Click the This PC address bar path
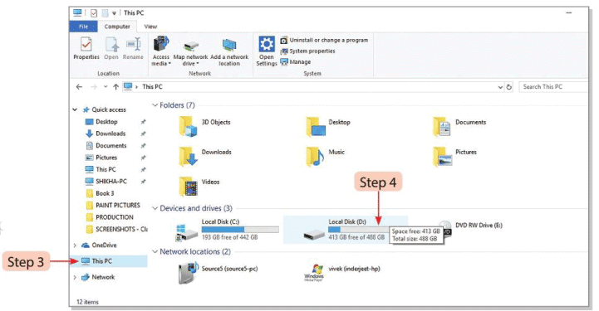 [x=152, y=87]
